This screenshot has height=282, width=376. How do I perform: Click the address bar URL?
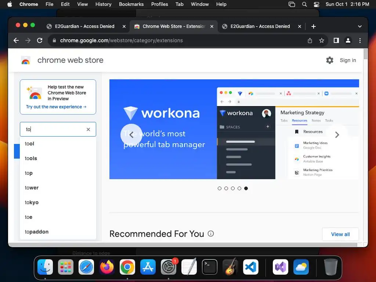click(121, 40)
